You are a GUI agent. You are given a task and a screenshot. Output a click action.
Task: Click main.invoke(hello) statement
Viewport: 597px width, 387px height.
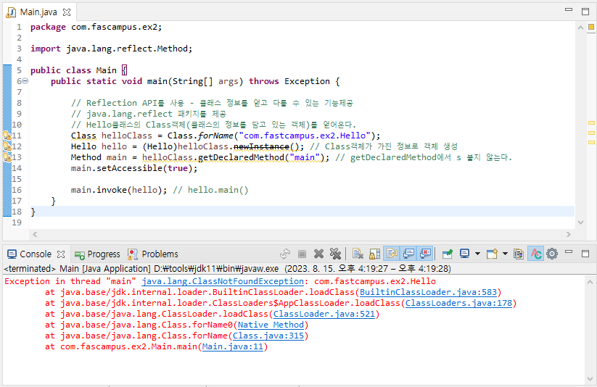[x=119, y=190]
